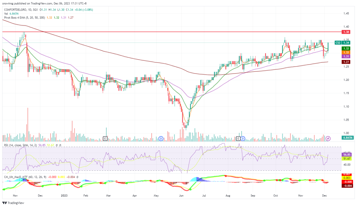Click the purple 1.31 EMA price label

coord(346,56)
